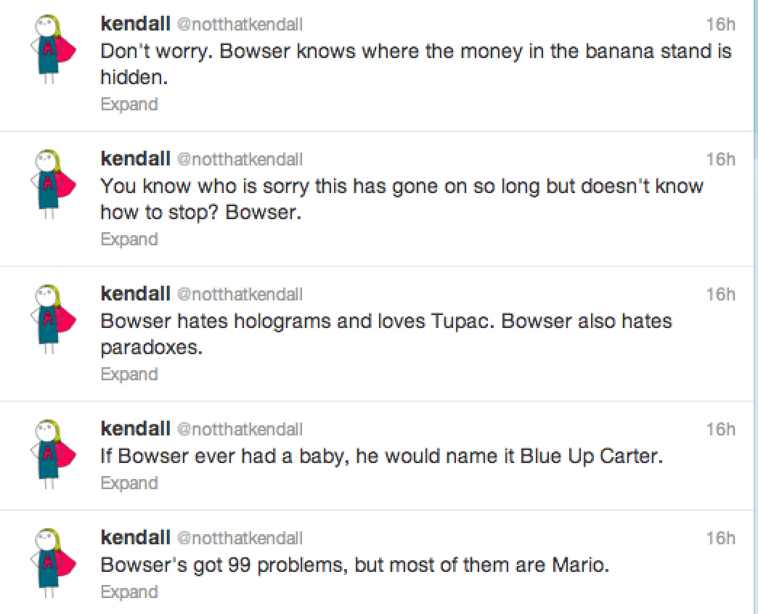Click the tweet text about hating paradoxes
758x614 pixels.
(386, 335)
